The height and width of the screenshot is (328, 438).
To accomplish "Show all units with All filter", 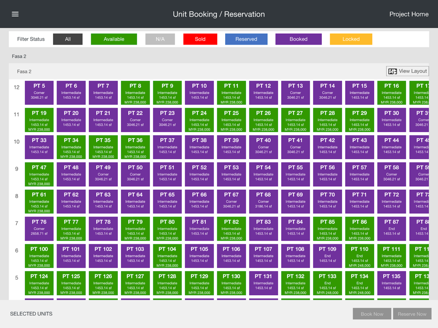I will coord(68,39).
